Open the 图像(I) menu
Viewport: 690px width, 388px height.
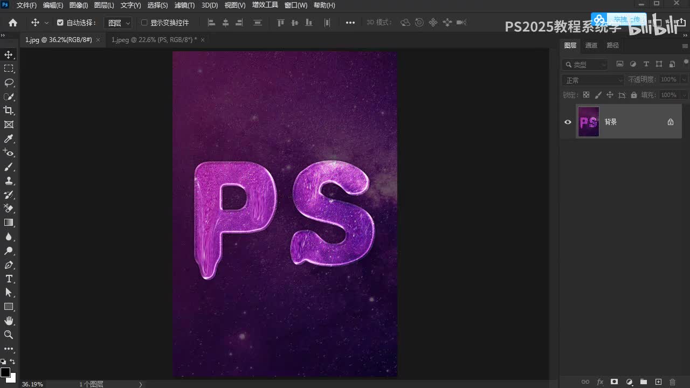(79, 5)
